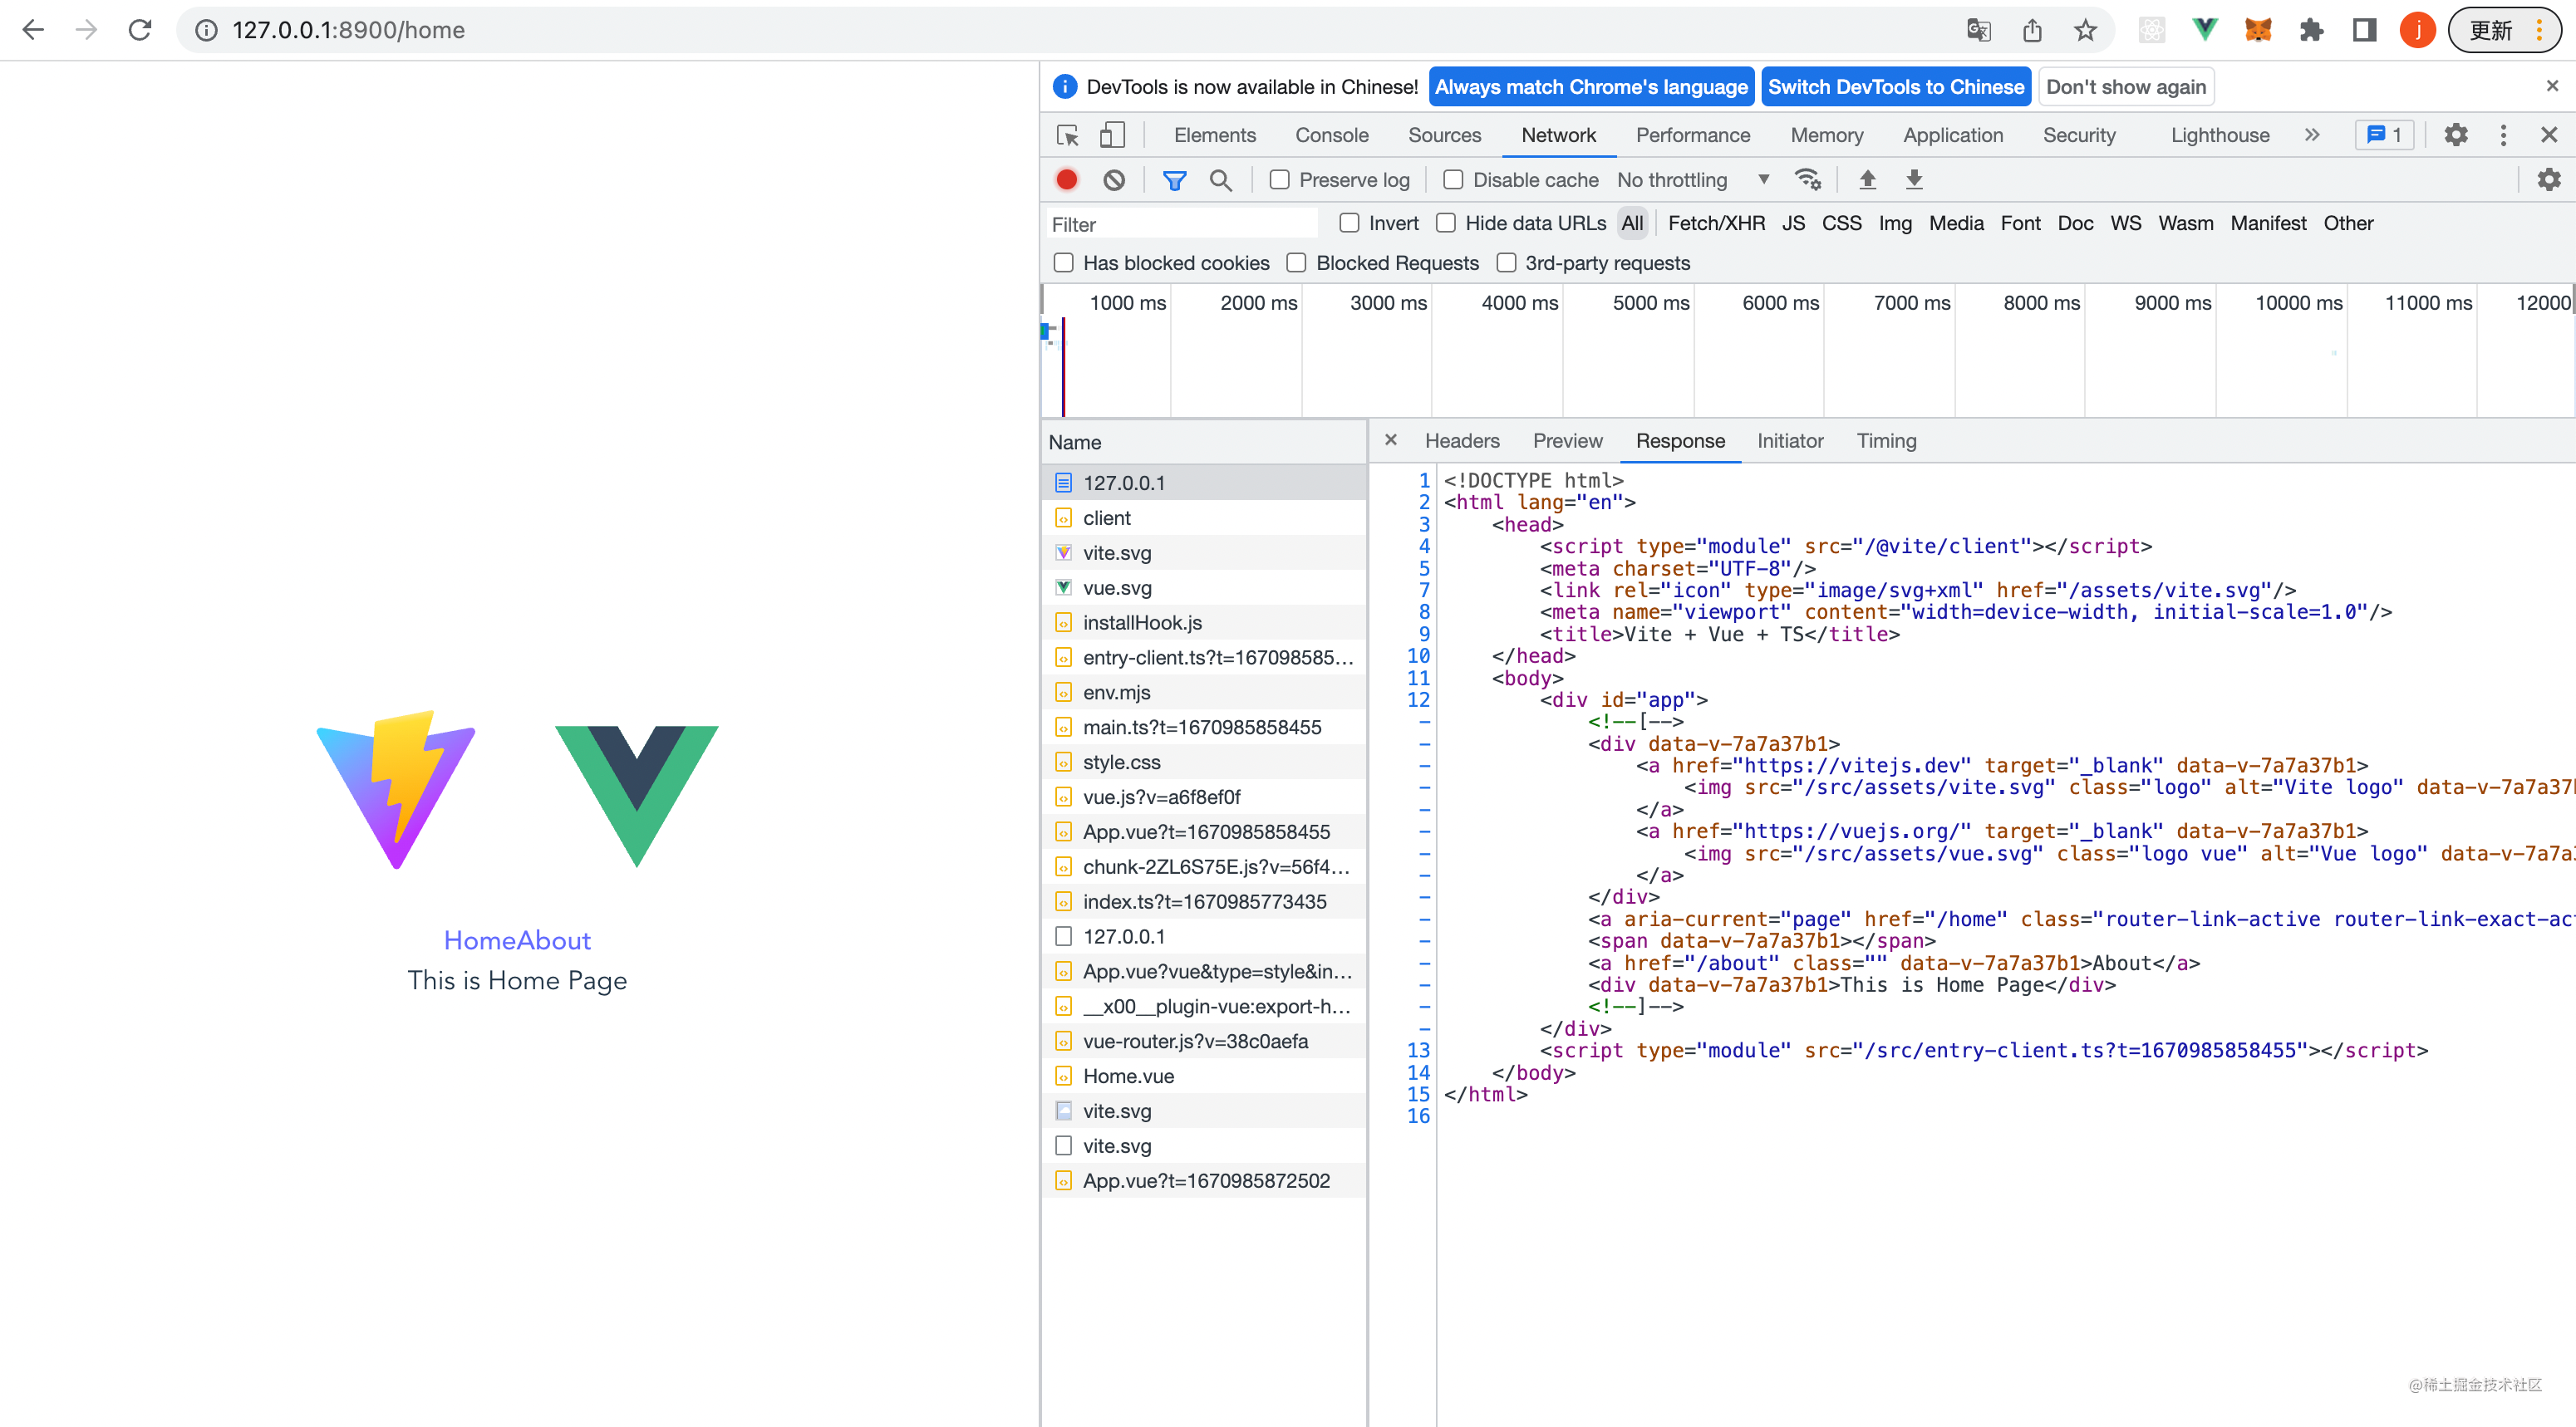The image size is (2576, 1427).
Task: Clear the network log
Action: coord(1114,180)
